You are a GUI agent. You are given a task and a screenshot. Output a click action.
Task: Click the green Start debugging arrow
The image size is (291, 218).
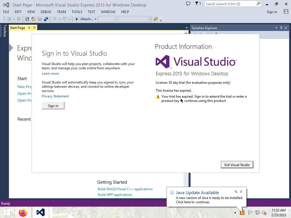pos(77,19)
